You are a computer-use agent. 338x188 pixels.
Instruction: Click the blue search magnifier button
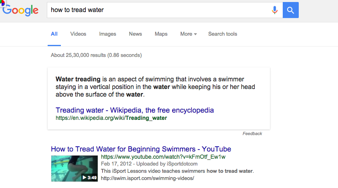(x=291, y=10)
